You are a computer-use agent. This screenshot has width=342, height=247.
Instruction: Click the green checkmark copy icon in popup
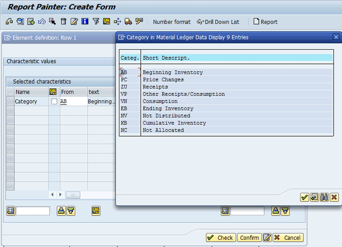tap(304, 197)
